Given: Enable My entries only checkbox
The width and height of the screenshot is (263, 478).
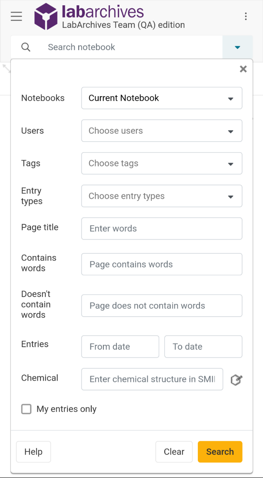Looking at the screenshot, I should click(x=26, y=409).
